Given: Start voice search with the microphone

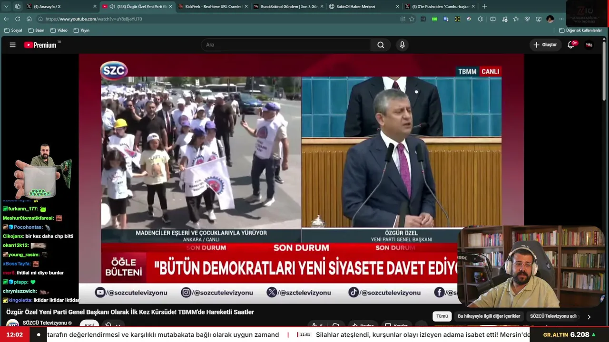Looking at the screenshot, I should [x=402, y=45].
